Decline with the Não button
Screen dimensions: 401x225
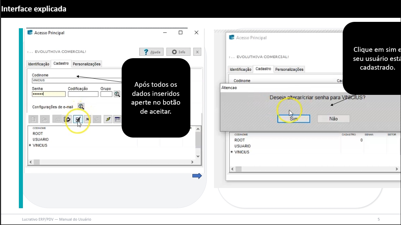click(x=333, y=119)
